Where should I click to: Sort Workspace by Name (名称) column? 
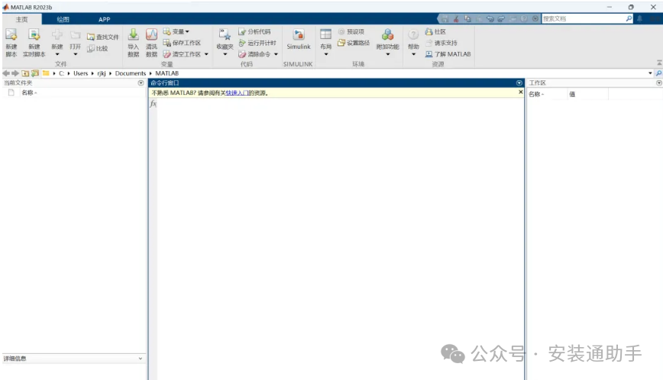click(536, 94)
